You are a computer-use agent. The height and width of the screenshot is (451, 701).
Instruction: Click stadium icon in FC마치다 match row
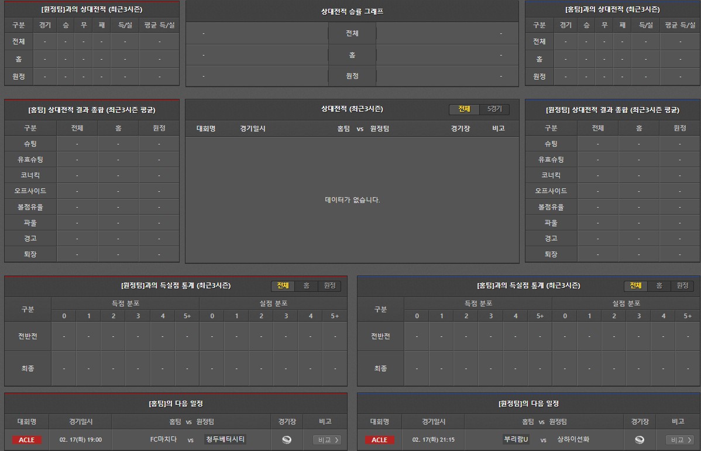(x=287, y=440)
